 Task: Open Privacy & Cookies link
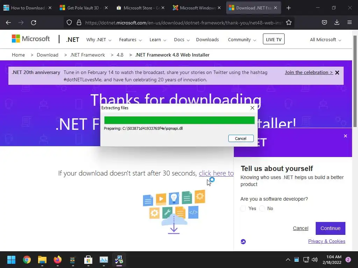(x=327, y=241)
